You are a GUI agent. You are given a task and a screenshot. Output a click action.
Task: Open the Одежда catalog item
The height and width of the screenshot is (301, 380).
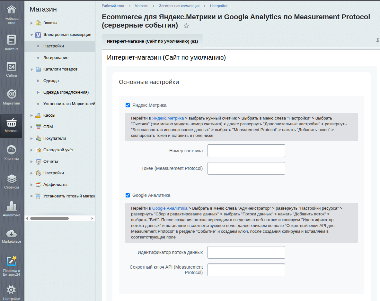(x=51, y=80)
